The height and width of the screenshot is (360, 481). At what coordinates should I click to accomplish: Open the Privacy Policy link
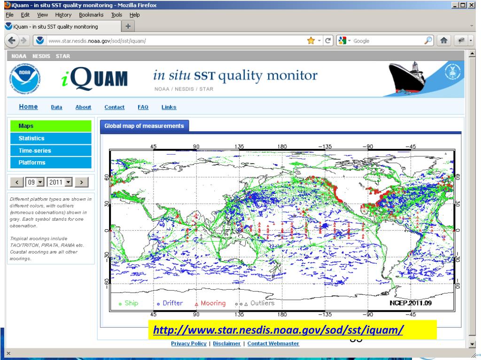click(189, 343)
